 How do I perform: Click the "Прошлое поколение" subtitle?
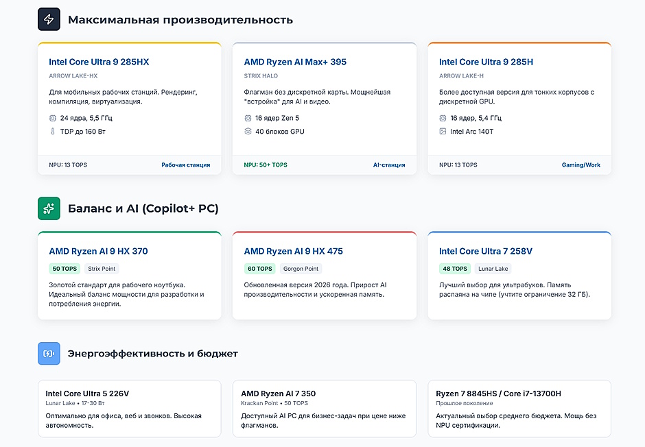[x=464, y=403]
